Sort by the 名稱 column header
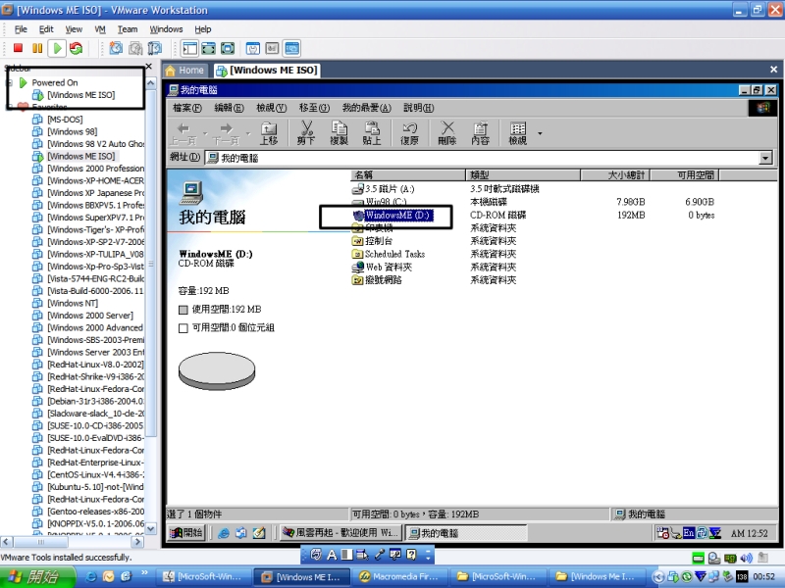The width and height of the screenshot is (785, 588). pyautogui.click(x=407, y=175)
